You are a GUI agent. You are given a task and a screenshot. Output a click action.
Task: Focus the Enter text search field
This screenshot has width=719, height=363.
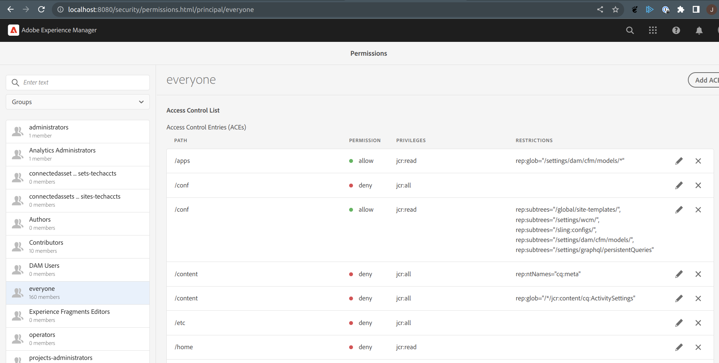coord(78,83)
